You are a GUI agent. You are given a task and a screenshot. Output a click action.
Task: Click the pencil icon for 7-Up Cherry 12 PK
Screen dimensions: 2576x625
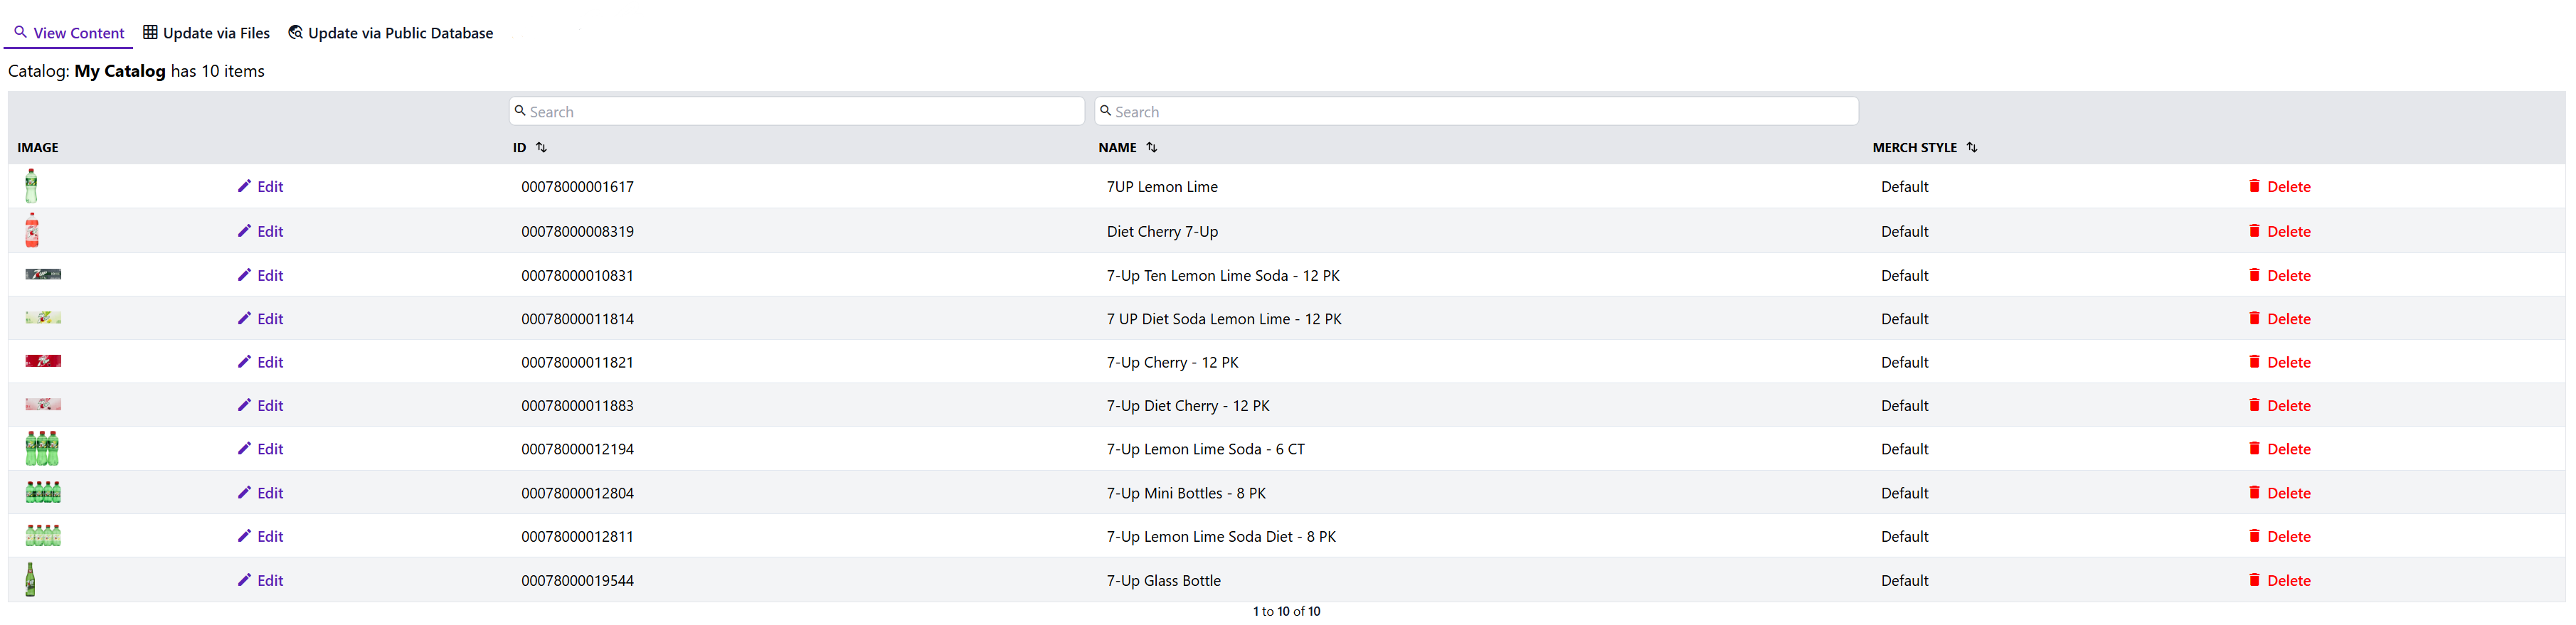point(244,362)
